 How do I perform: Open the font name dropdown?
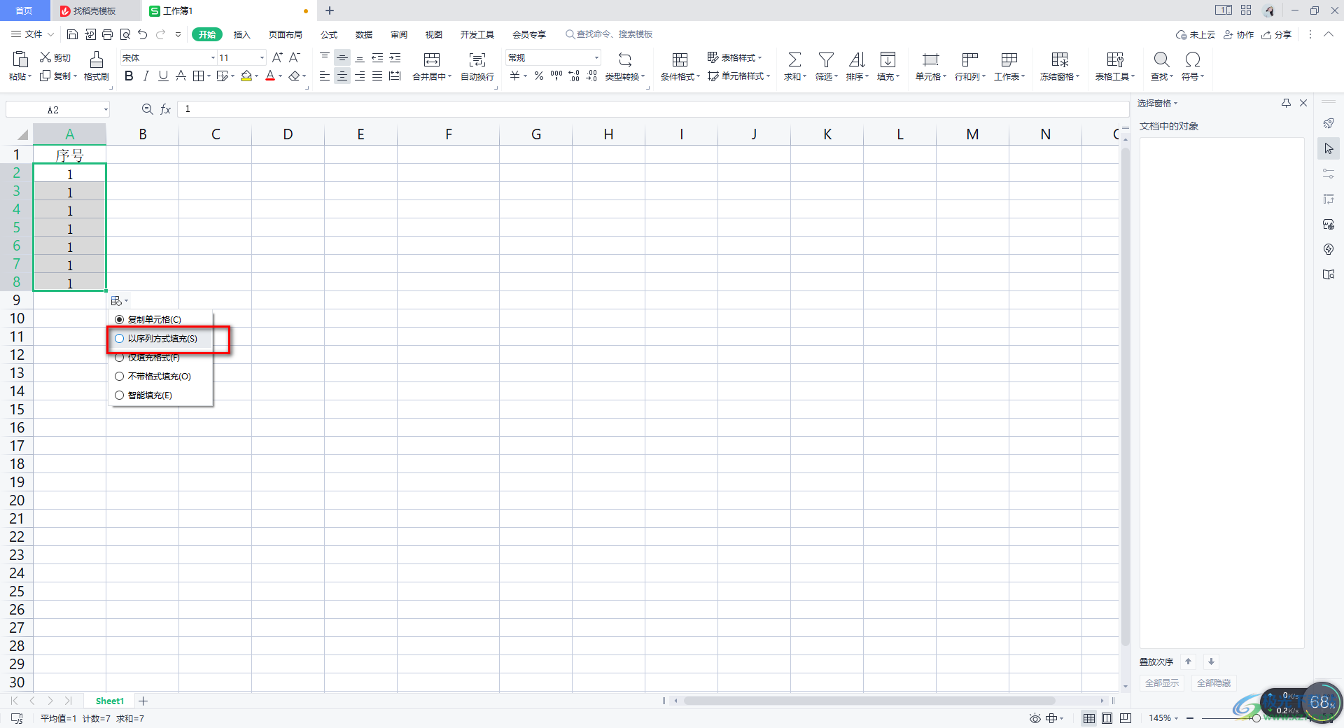[213, 57]
